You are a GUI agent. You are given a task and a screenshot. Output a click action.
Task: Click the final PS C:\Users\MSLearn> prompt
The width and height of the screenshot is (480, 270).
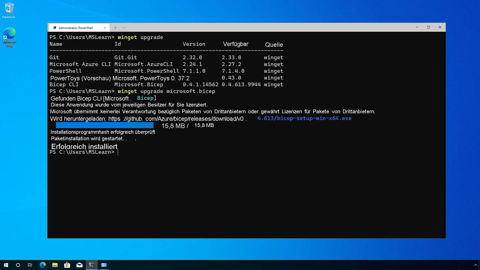coord(82,152)
